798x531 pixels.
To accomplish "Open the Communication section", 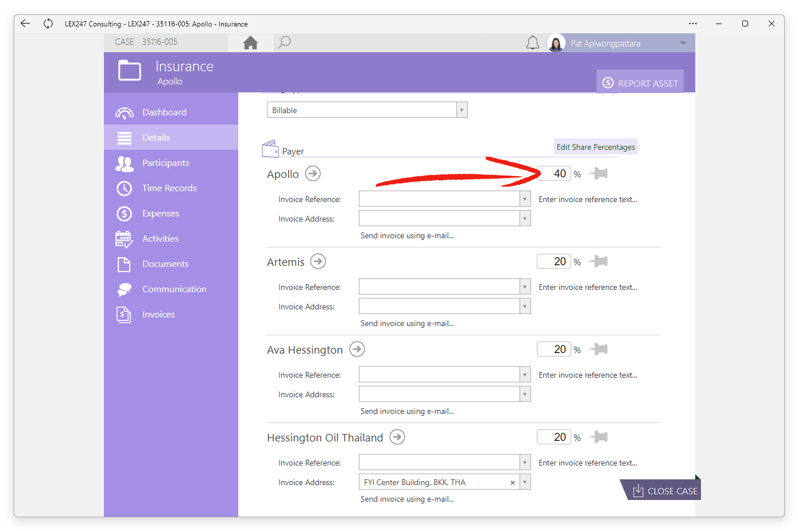I will [171, 289].
